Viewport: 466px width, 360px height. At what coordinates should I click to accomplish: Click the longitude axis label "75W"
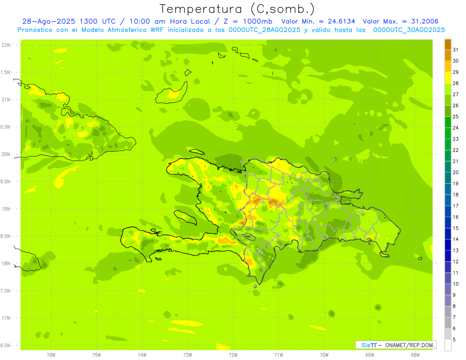click(96, 355)
